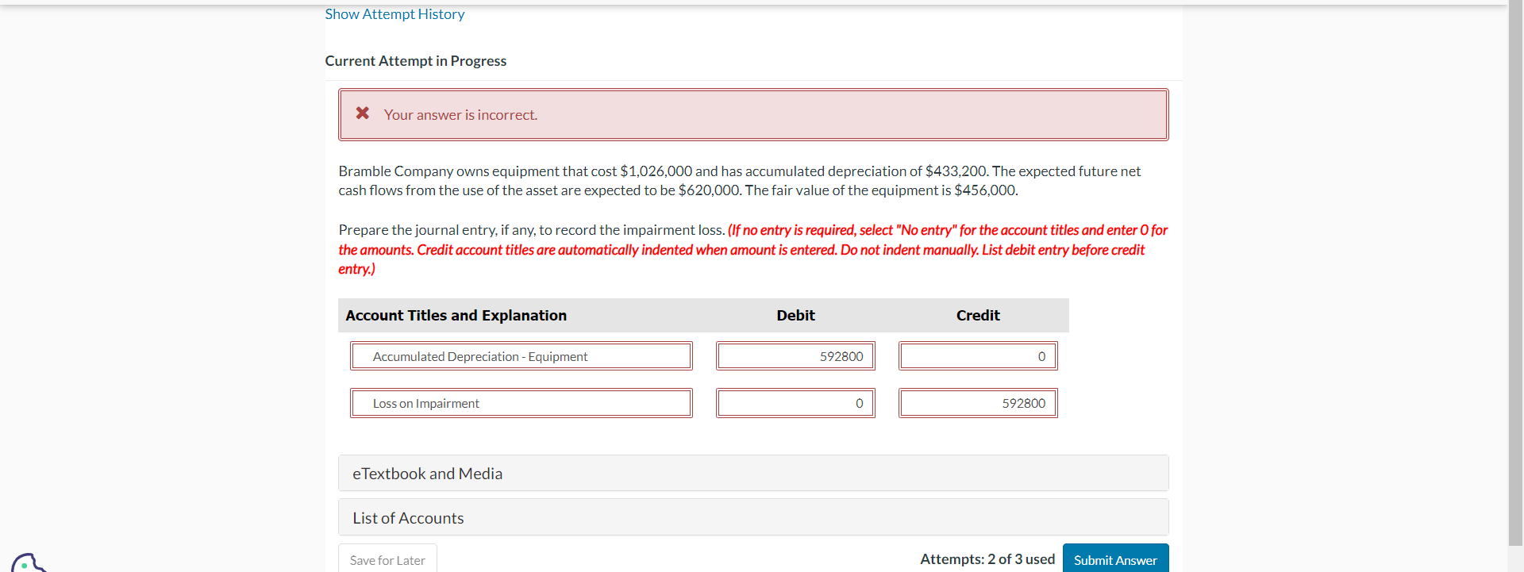Click the vertical page scrollbar
This screenshot has height=572, width=1524.
1515,274
